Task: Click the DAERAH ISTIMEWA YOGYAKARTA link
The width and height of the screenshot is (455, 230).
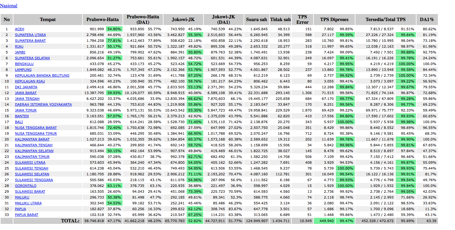Action: click(x=43, y=104)
